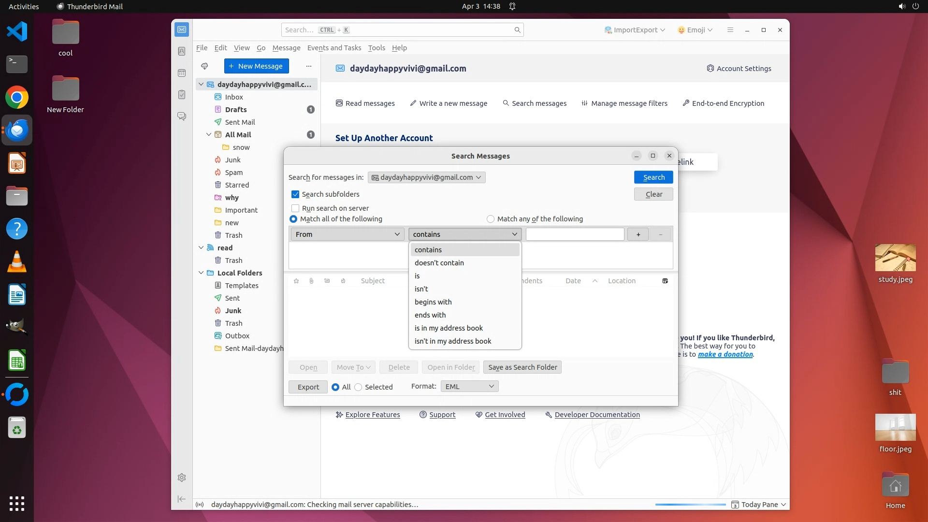Open the From field criteria dropdown
This screenshot has height=522, width=928.
[348, 234]
